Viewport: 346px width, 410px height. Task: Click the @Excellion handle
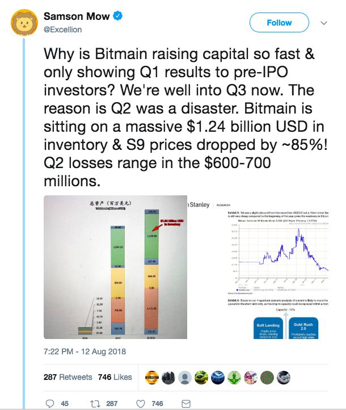62,30
